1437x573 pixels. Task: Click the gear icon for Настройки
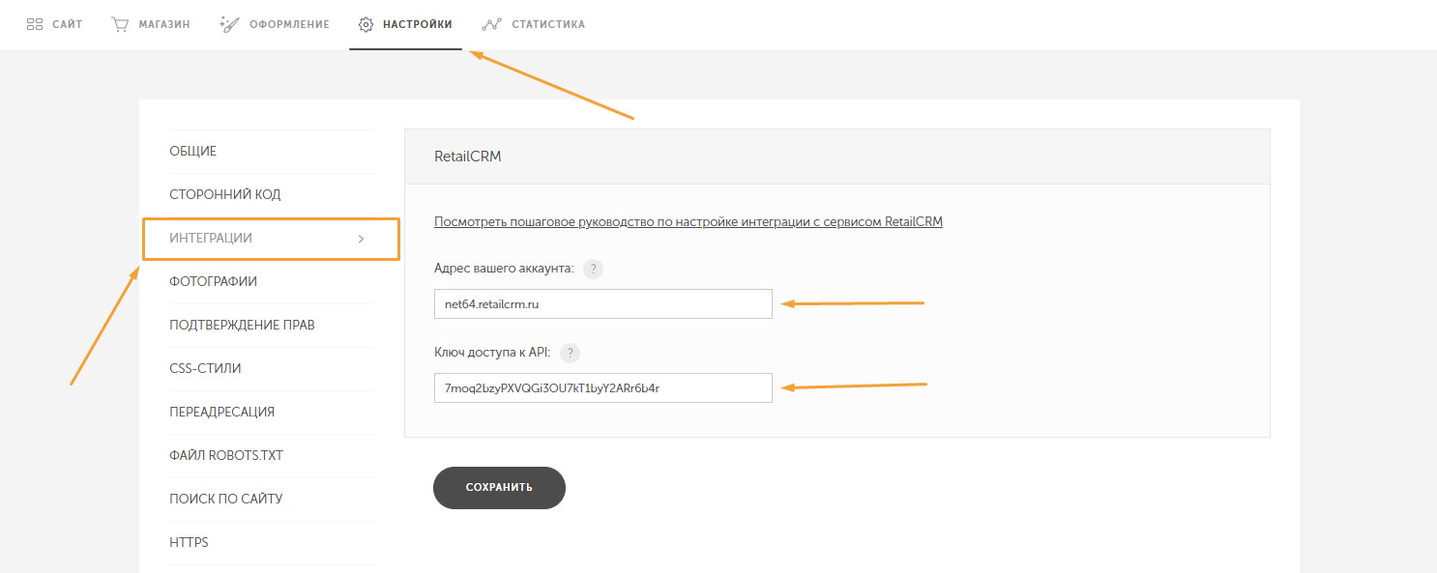[366, 24]
